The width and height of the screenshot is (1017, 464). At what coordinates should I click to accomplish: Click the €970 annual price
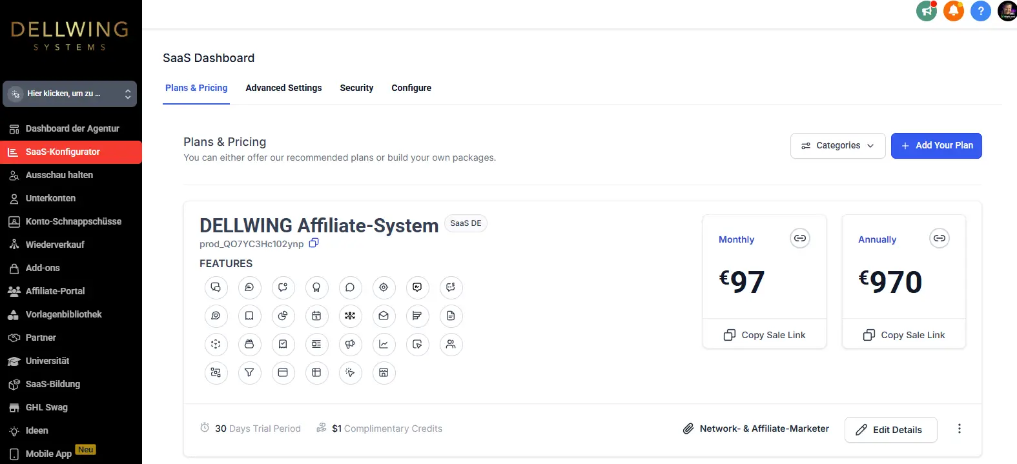point(890,281)
